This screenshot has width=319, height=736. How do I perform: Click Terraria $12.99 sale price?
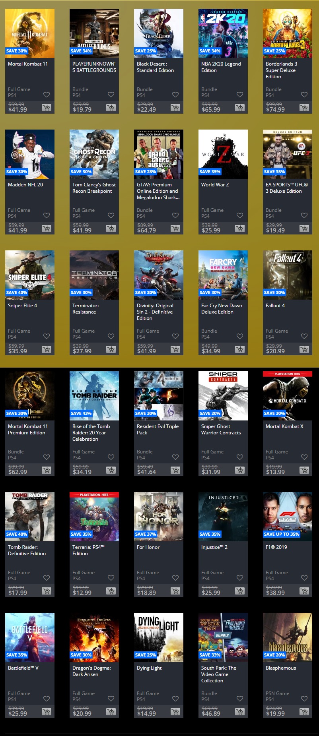[82, 593]
